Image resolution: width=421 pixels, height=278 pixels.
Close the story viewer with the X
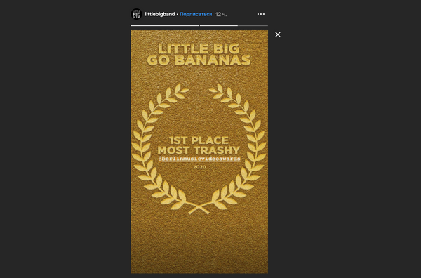tap(278, 34)
